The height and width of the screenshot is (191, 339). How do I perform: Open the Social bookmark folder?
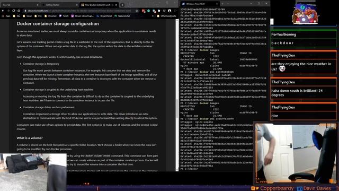coord(27,16)
